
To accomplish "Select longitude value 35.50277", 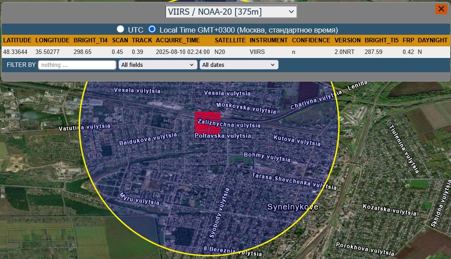I will (x=48, y=52).
